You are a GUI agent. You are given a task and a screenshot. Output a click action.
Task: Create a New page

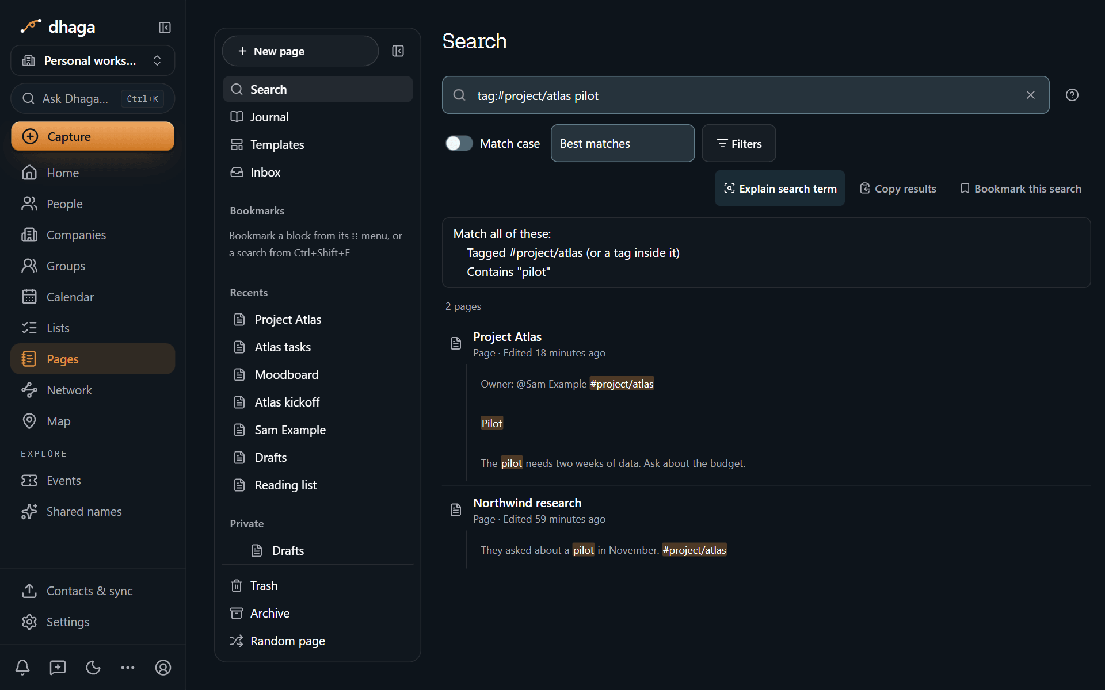click(x=300, y=51)
